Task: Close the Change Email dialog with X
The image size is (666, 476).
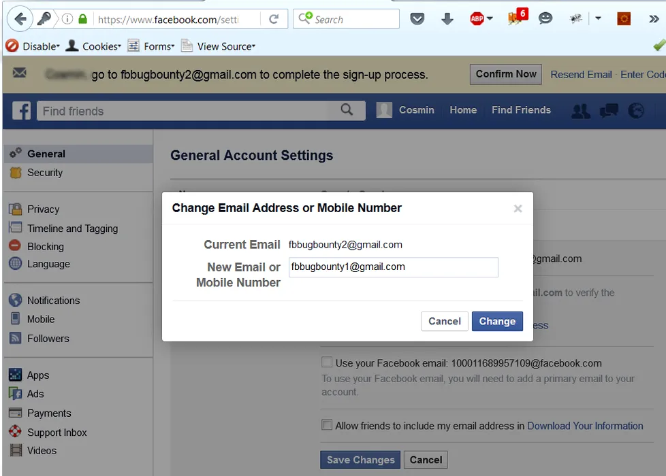Action: 518,209
